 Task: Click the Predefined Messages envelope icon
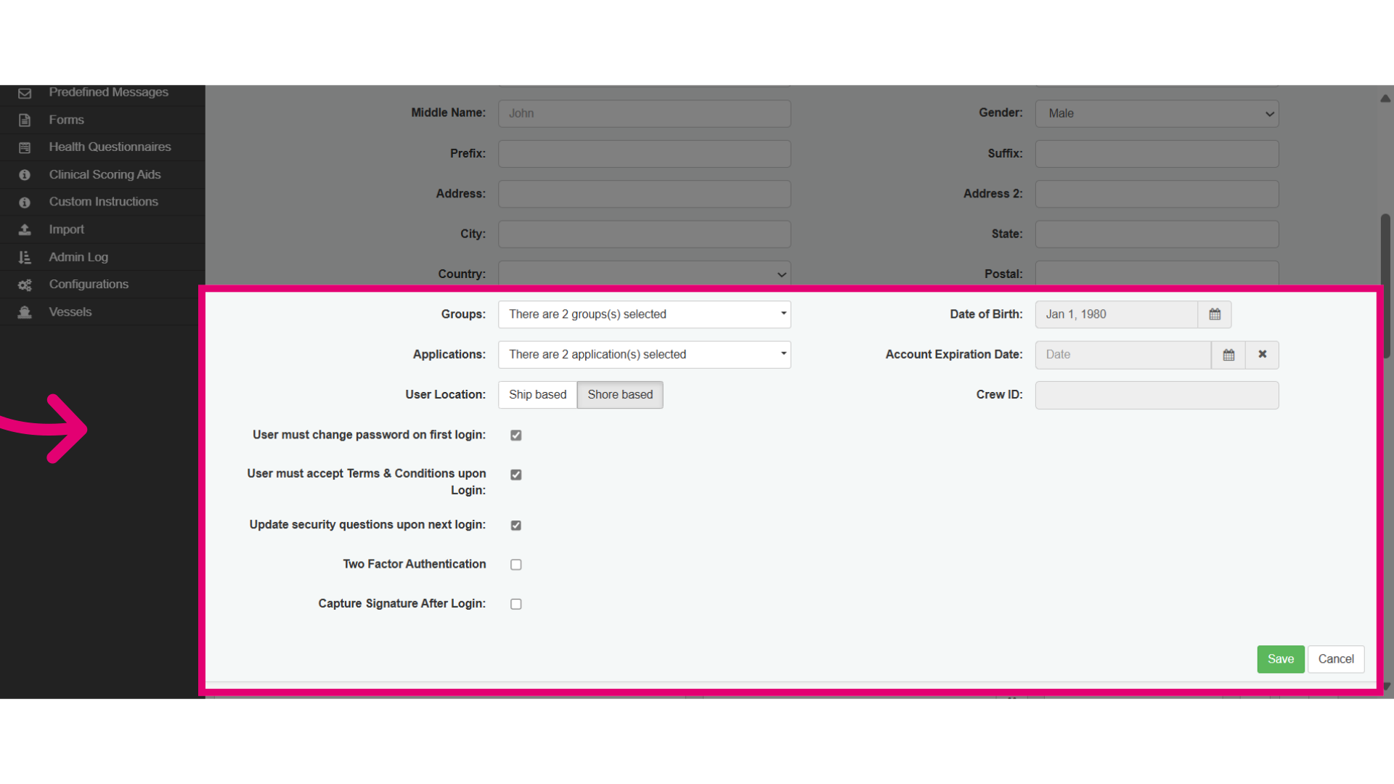tap(25, 93)
